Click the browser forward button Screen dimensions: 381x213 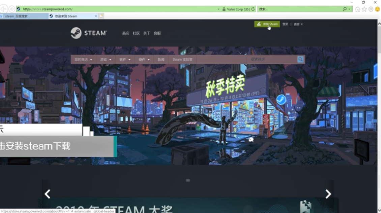[x=11, y=9]
